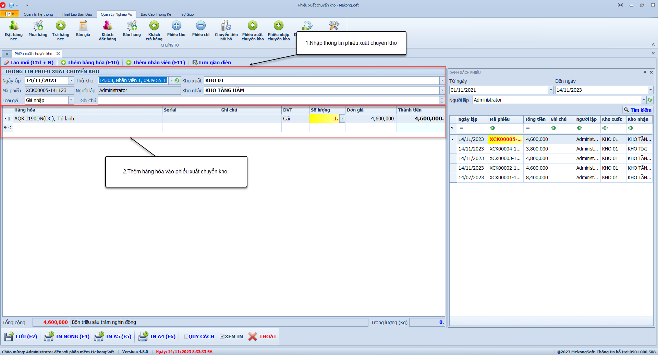The width and height of the screenshot is (658, 355).
Task: Enable the QUY CÁCH checkbox
Action: pyautogui.click(x=186, y=337)
